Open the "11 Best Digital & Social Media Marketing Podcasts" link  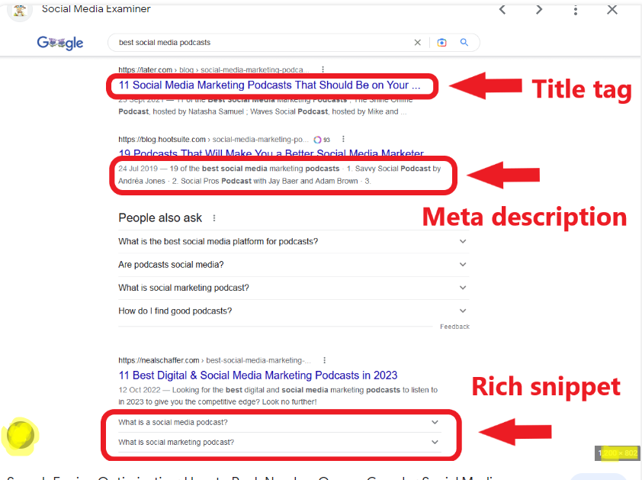[x=258, y=375]
